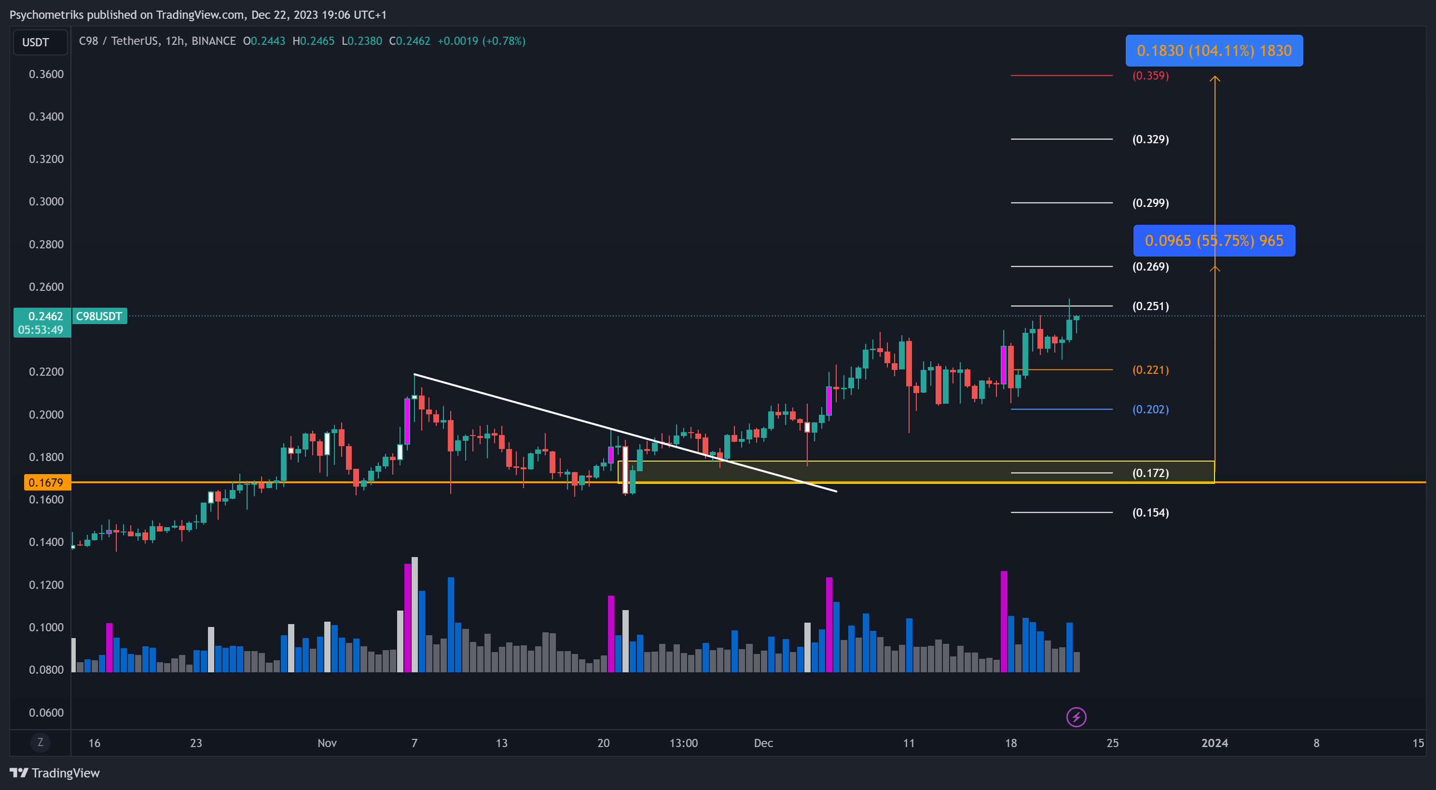Click the red (0.359) level label
1436x790 pixels.
coord(1150,75)
